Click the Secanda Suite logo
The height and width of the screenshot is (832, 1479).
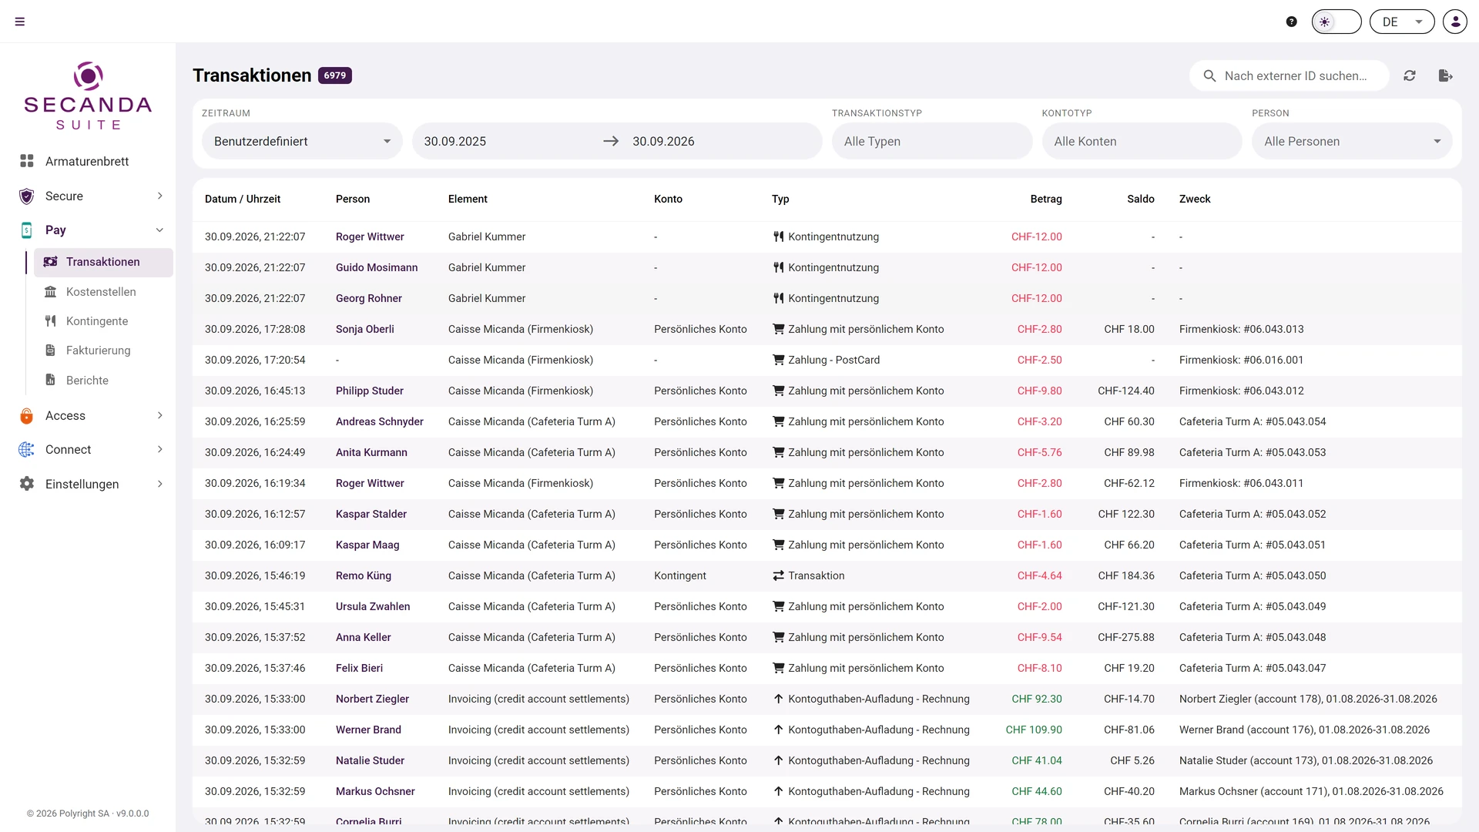pos(88,96)
